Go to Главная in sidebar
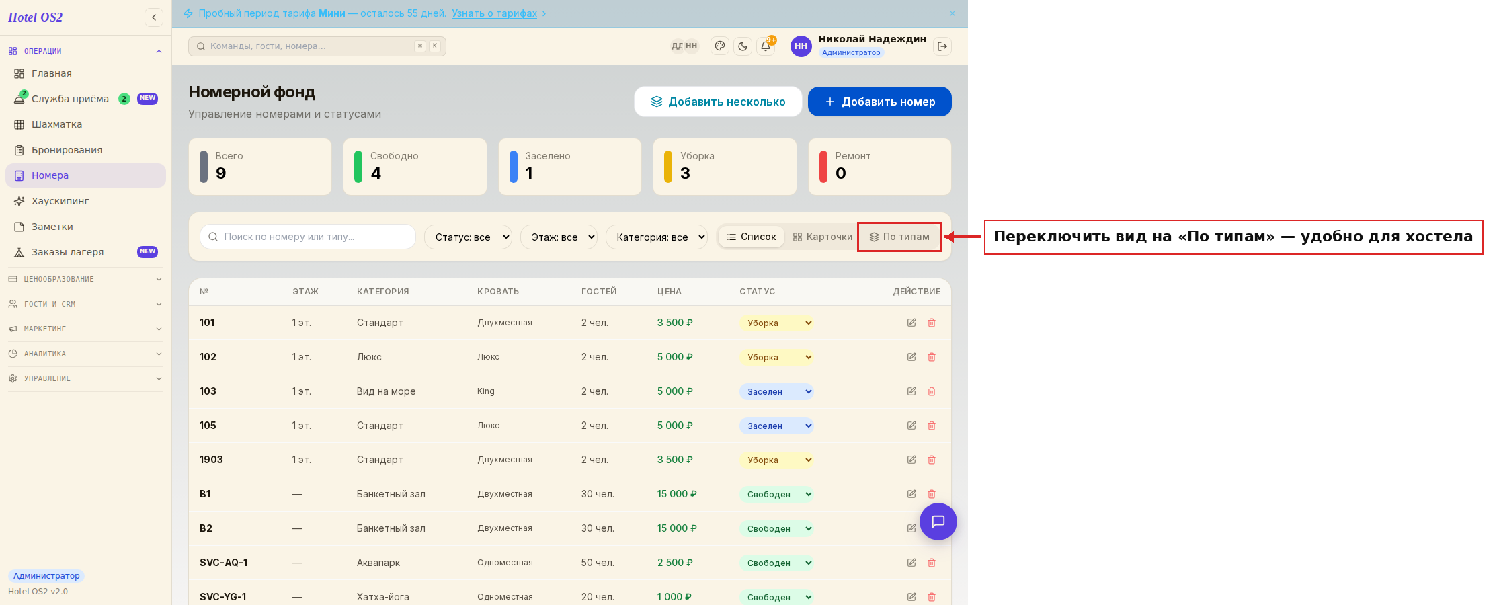 85,73
